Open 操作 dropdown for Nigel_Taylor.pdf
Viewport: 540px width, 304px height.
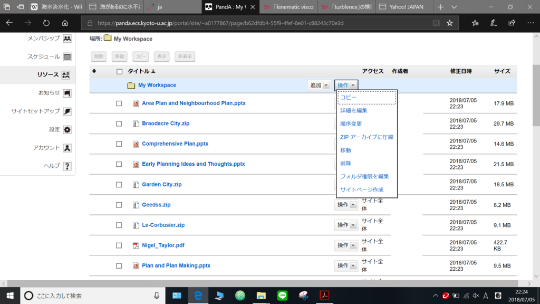(346, 245)
